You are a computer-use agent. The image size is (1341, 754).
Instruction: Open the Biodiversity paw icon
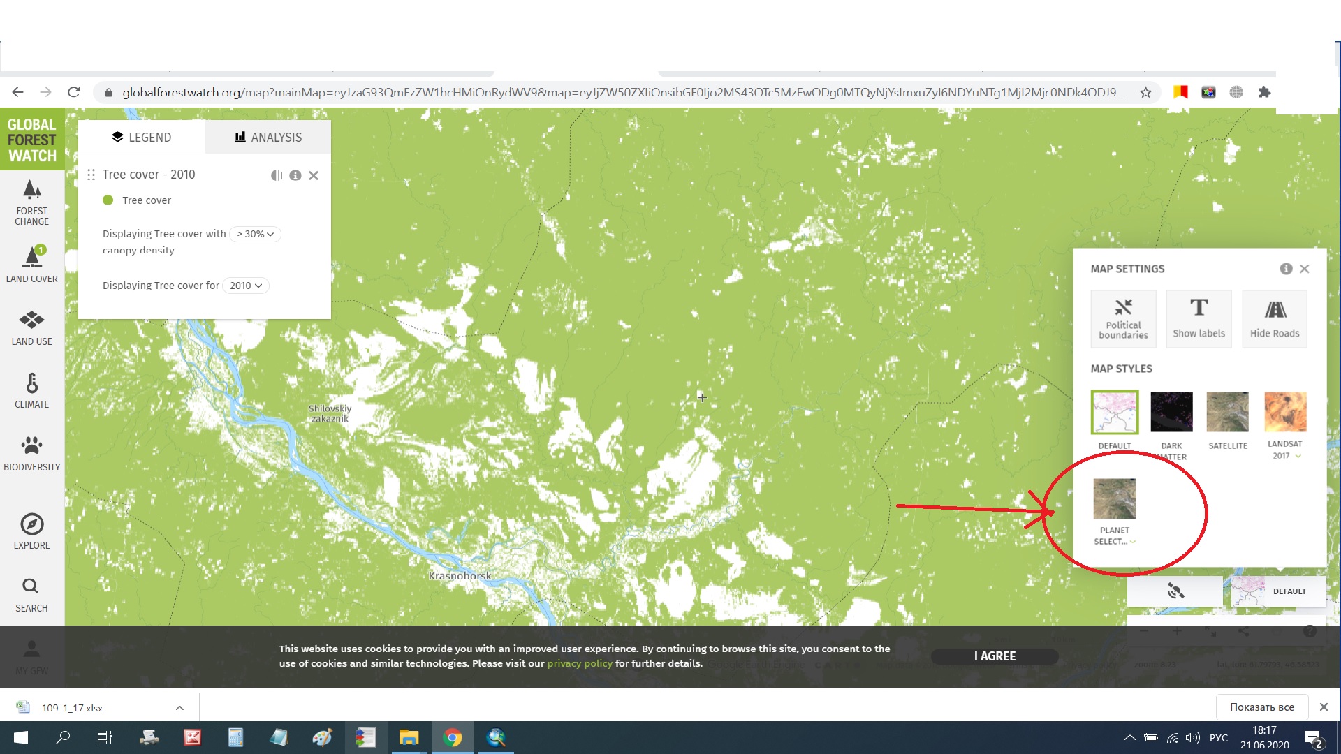coord(32,450)
